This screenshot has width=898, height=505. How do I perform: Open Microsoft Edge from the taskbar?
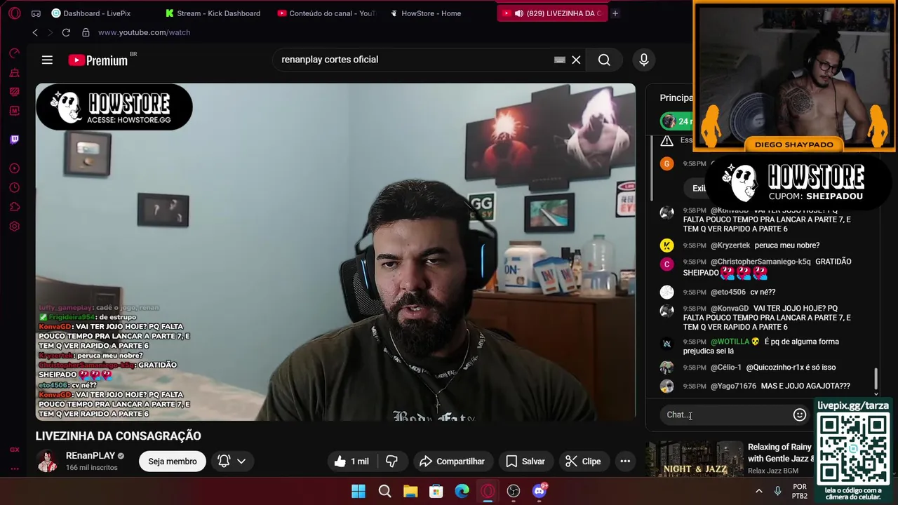(x=462, y=491)
